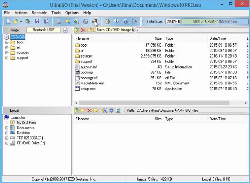Select My ISO Files in the Local tree

click(26, 123)
